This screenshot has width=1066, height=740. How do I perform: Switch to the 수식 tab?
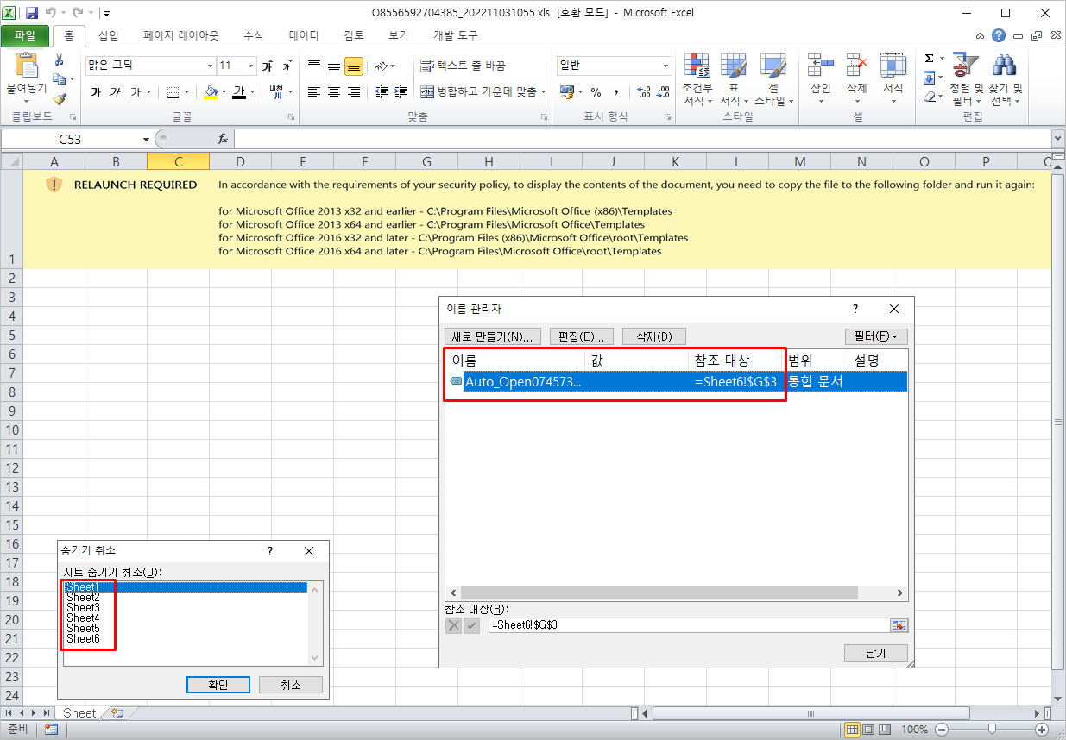[x=253, y=35]
